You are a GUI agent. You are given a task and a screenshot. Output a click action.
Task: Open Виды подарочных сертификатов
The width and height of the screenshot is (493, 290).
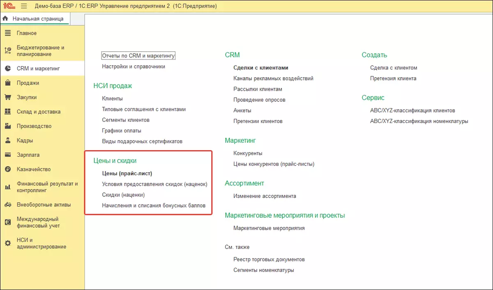(x=142, y=141)
